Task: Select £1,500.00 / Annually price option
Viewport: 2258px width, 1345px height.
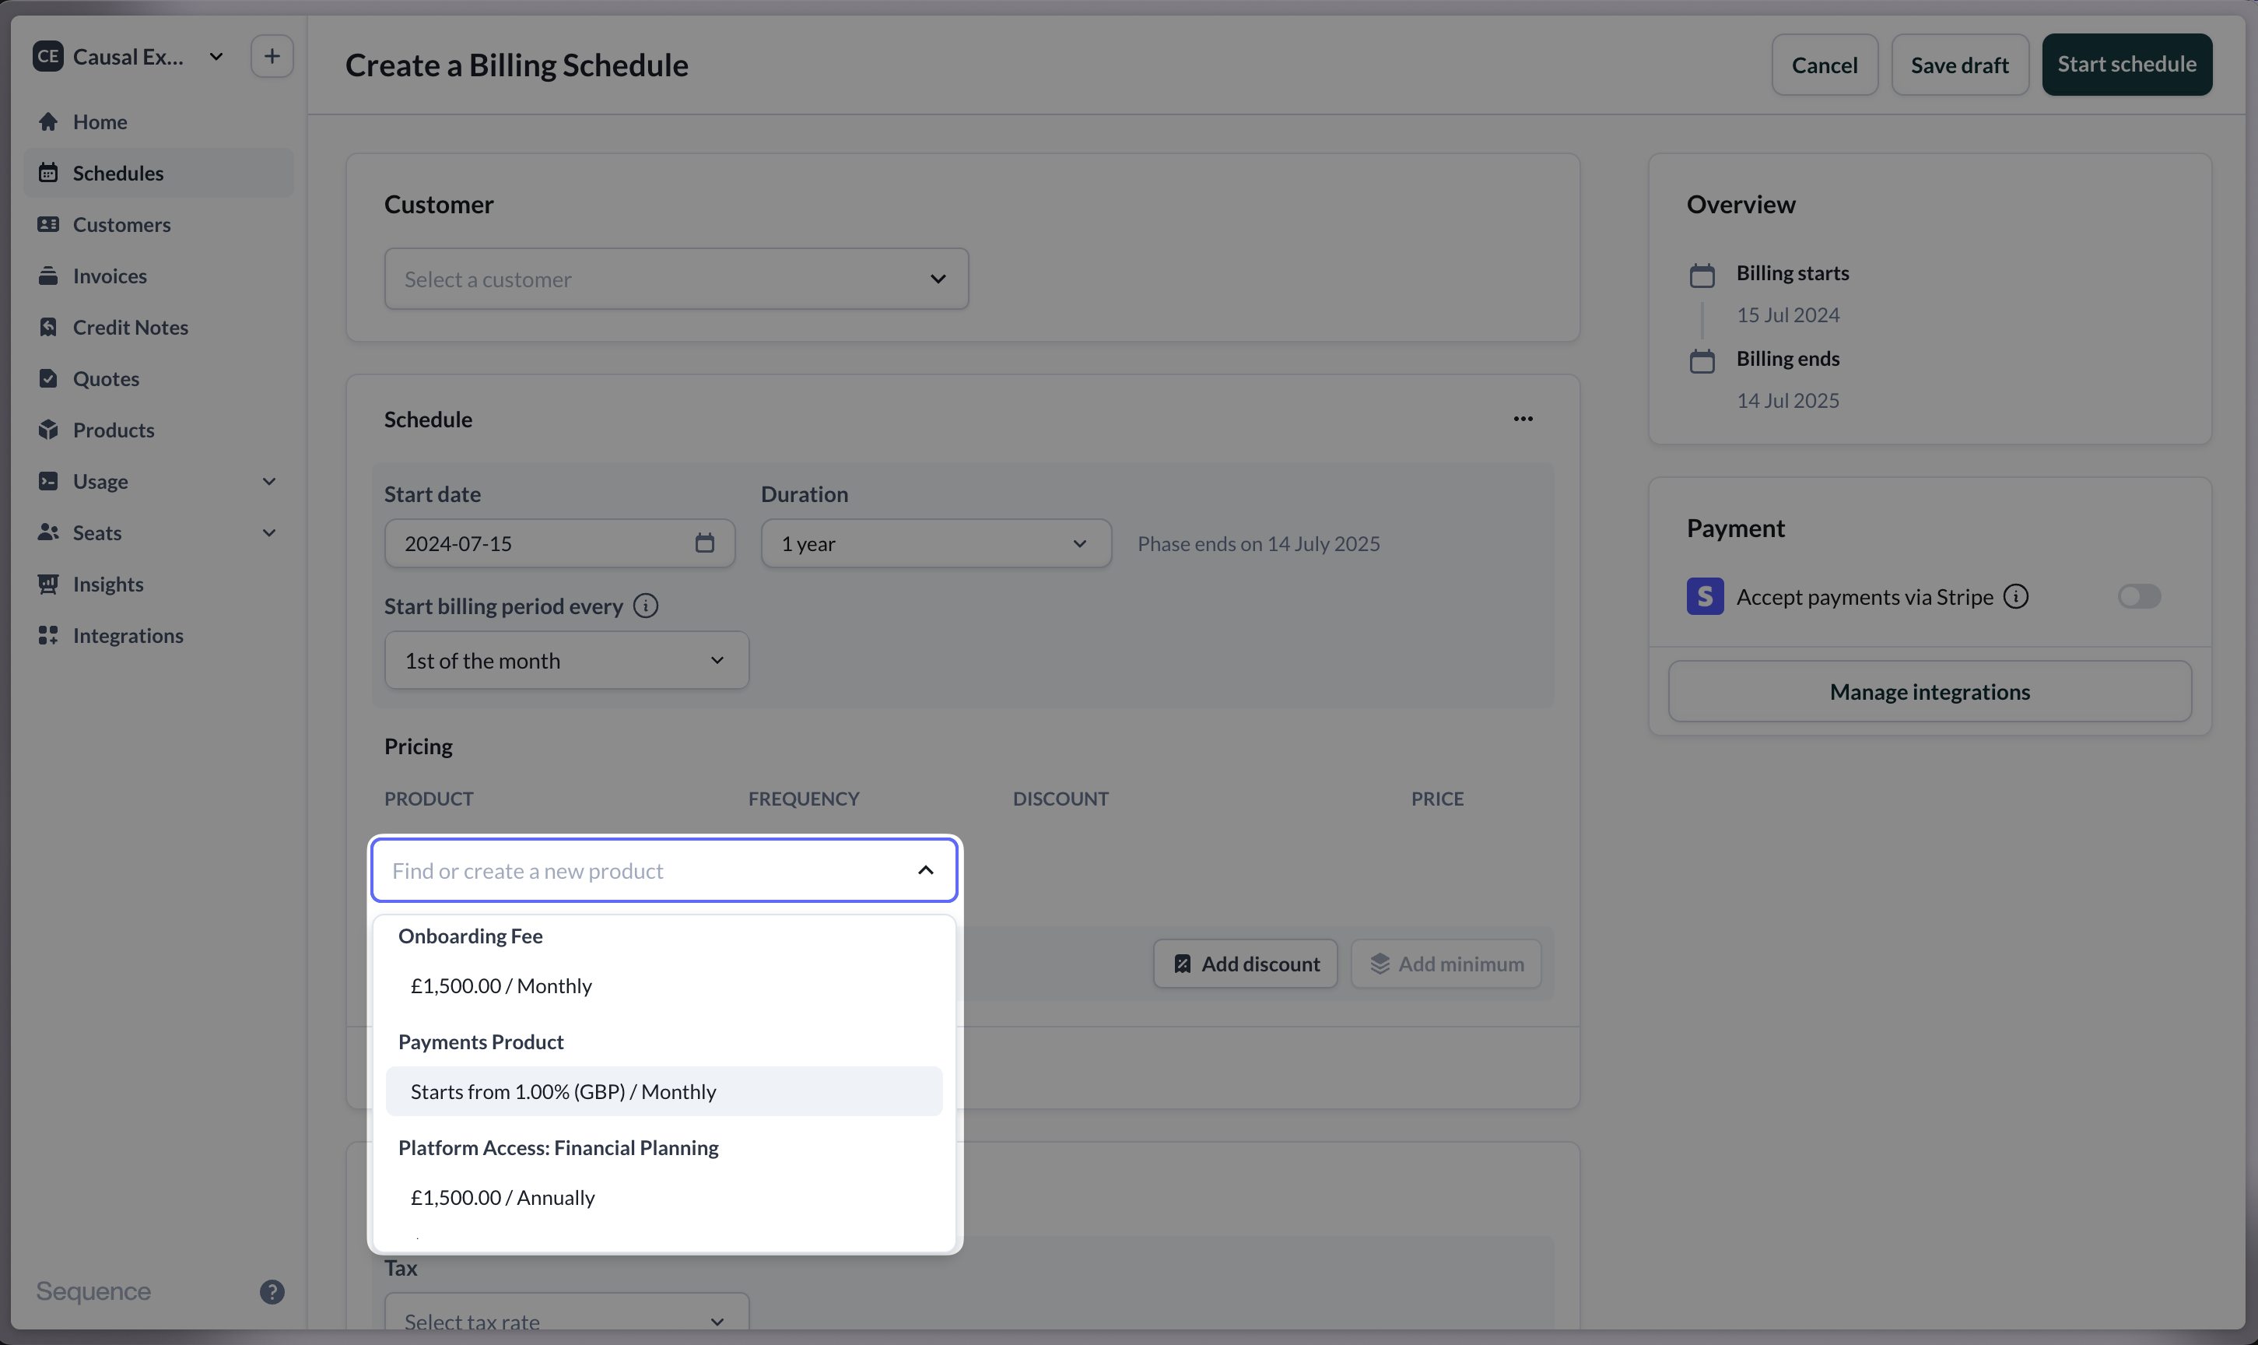Action: tap(664, 1197)
